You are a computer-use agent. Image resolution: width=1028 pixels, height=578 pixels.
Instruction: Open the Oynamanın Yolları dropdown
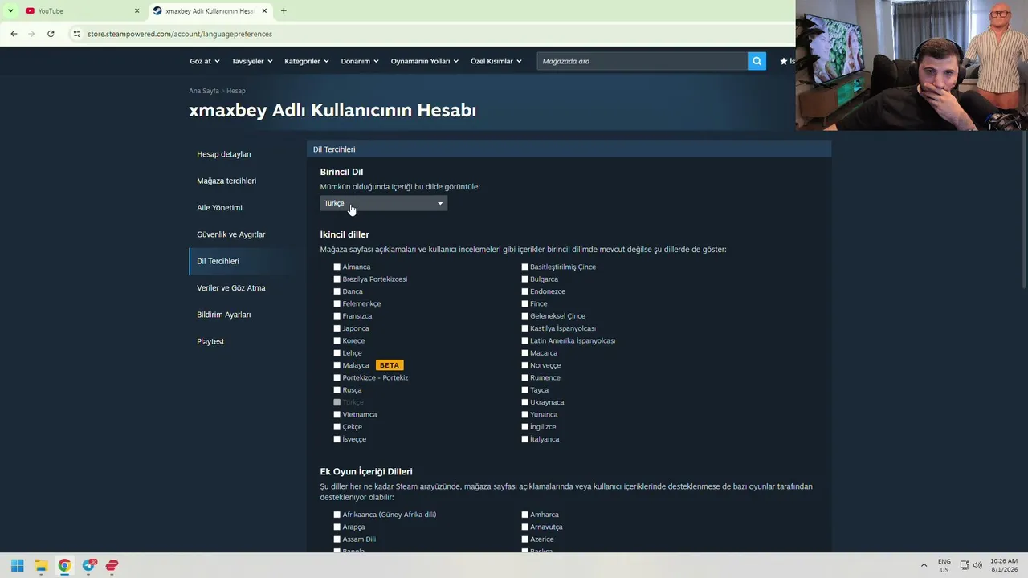(425, 61)
